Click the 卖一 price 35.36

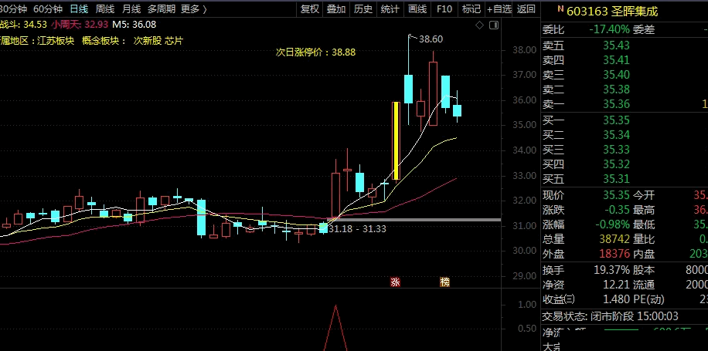[616, 104]
